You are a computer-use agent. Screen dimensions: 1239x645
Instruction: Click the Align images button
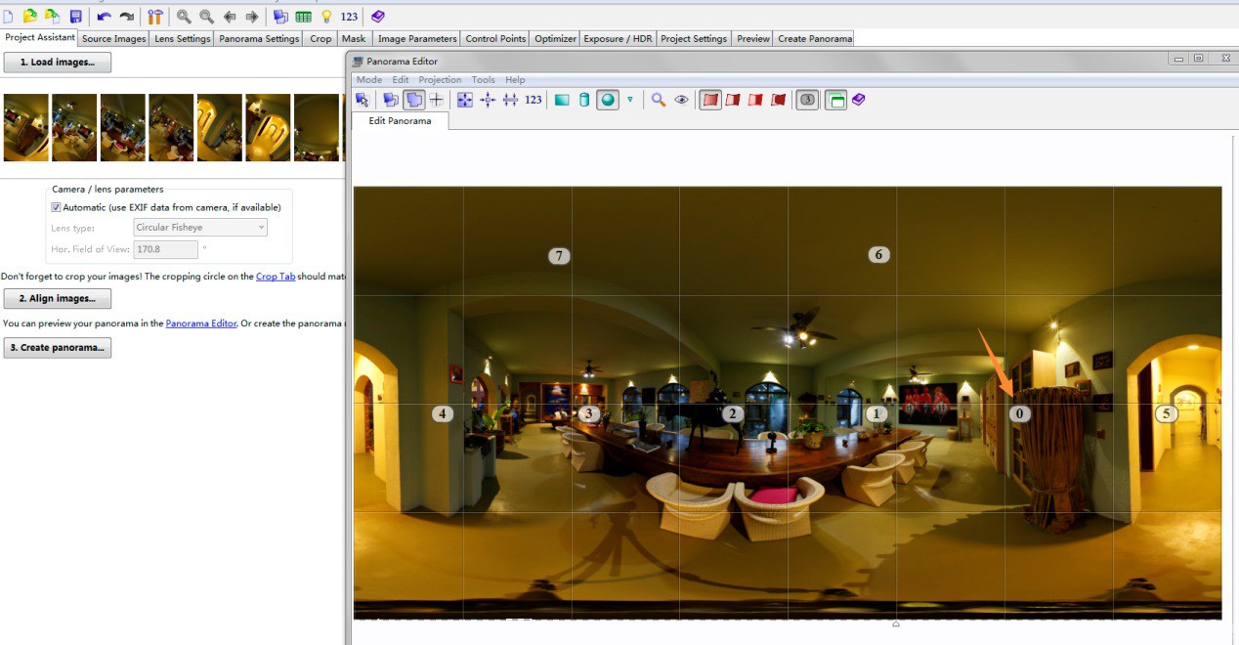click(x=57, y=299)
